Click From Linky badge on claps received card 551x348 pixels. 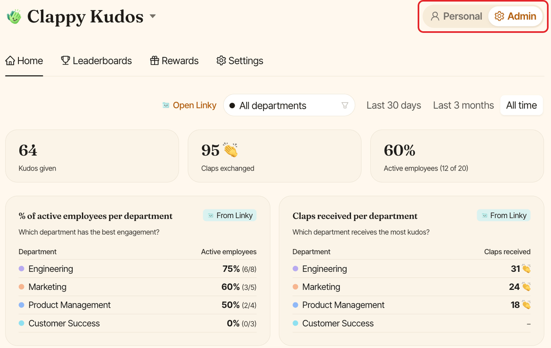point(504,215)
